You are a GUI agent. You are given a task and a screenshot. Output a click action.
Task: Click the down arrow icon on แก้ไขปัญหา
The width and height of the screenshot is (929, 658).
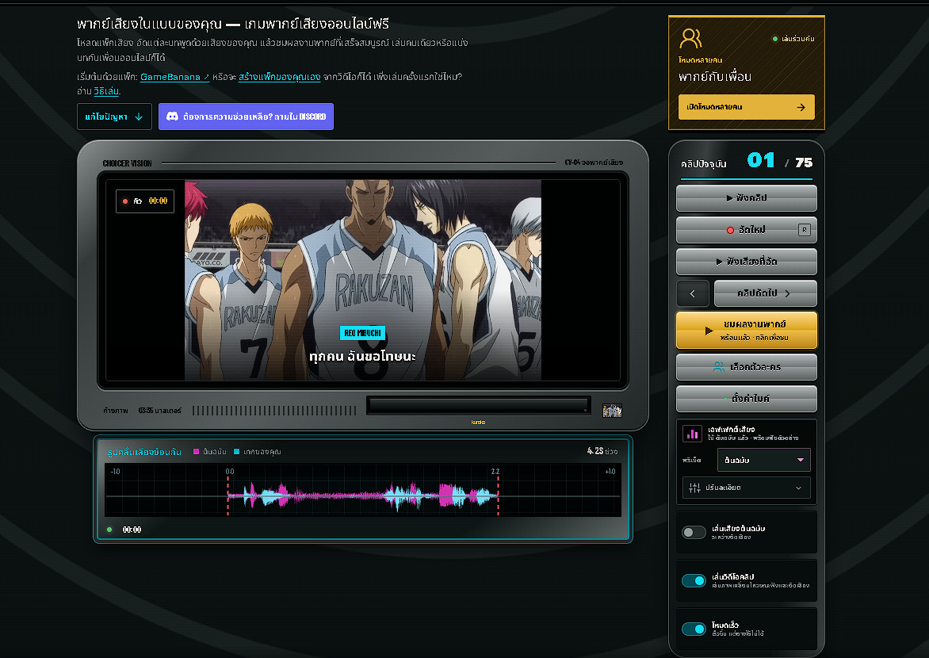click(x=139, y=117)
